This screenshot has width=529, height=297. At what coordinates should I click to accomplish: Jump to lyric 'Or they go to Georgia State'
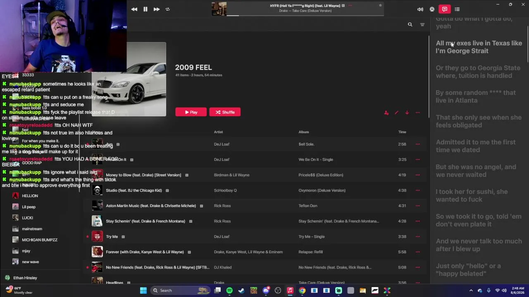click(x=478, y=72)
